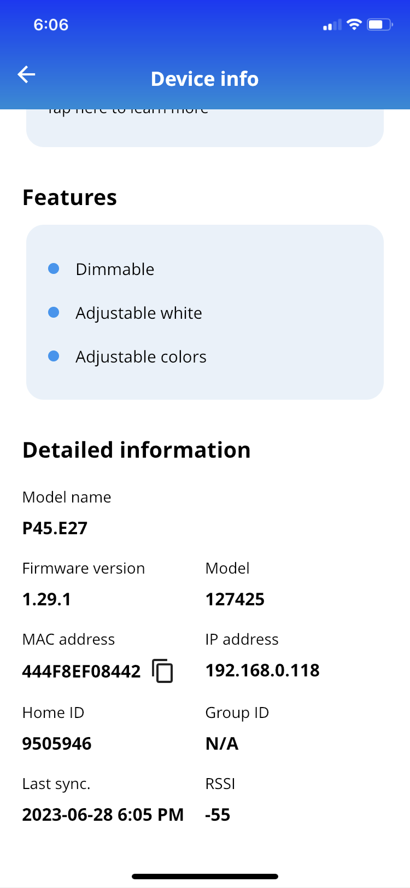Tap the cellular signal bars icon
Viewport: 410px width, 888px height.
(332, 25)
